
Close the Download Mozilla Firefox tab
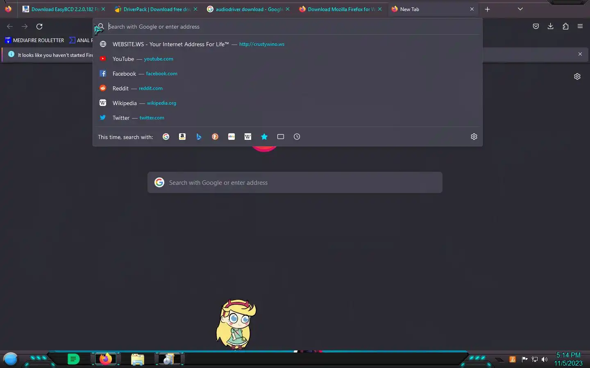380,9
